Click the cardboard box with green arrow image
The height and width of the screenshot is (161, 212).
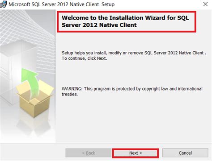(x=34, y=93)
